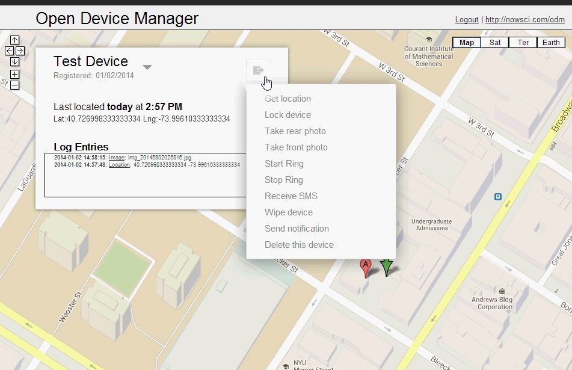Open the nowsci.com/odm link

pos(525,20)
